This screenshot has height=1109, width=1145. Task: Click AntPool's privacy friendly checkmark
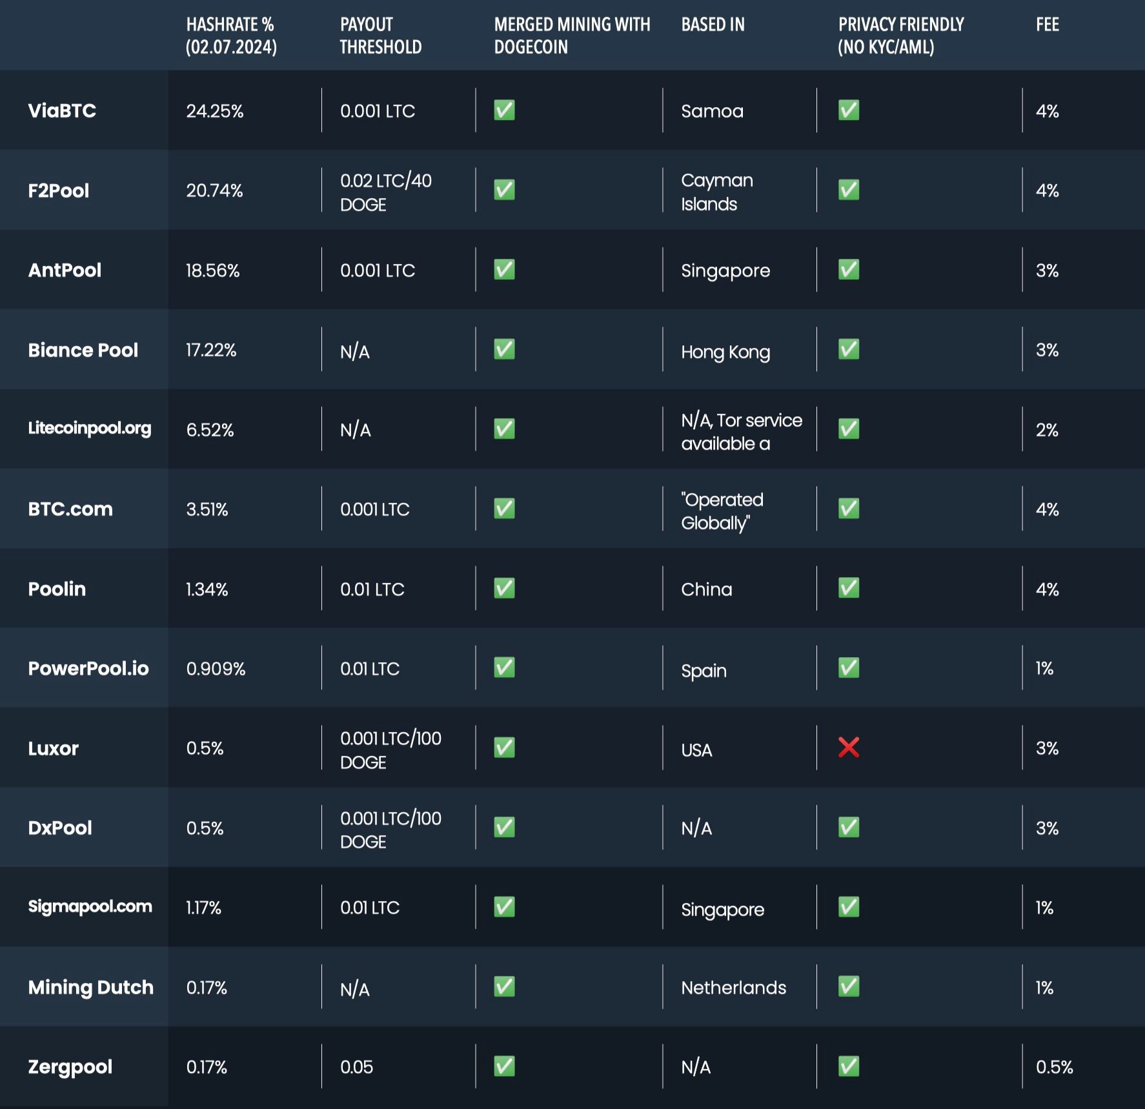pyautogui.click(x=849, y=269)
